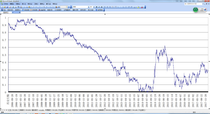Toggle Underline formatting
Image resolution: width=210 pixels, height=114 pixels.
tap(101, 7)
